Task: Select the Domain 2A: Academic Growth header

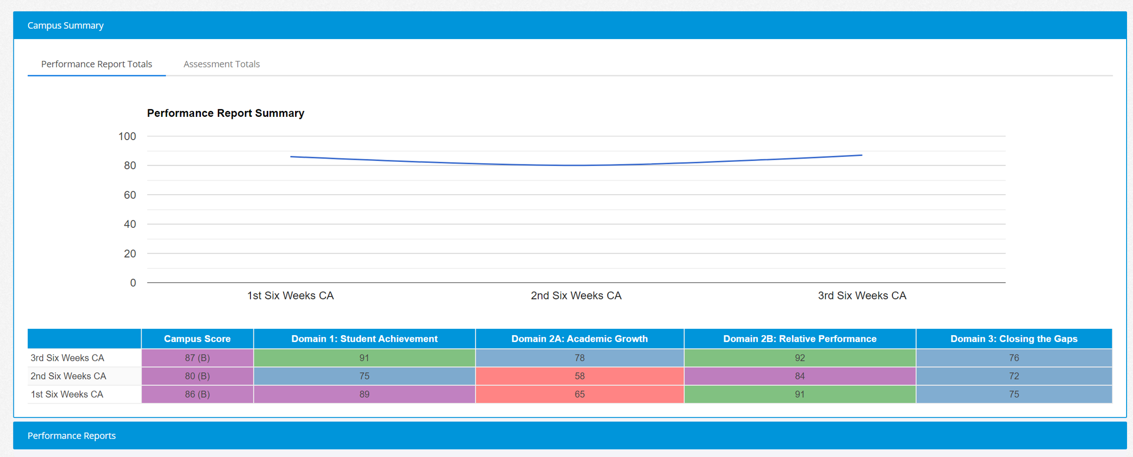Action: [579, 339]
